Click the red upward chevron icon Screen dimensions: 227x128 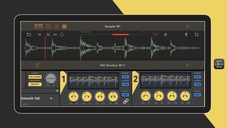[176, 35]
